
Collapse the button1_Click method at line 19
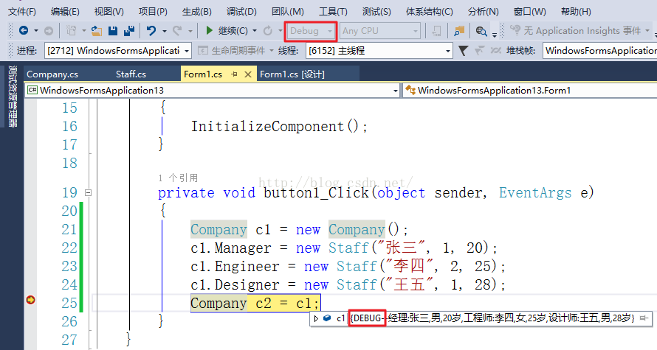[x=88, y=193]
